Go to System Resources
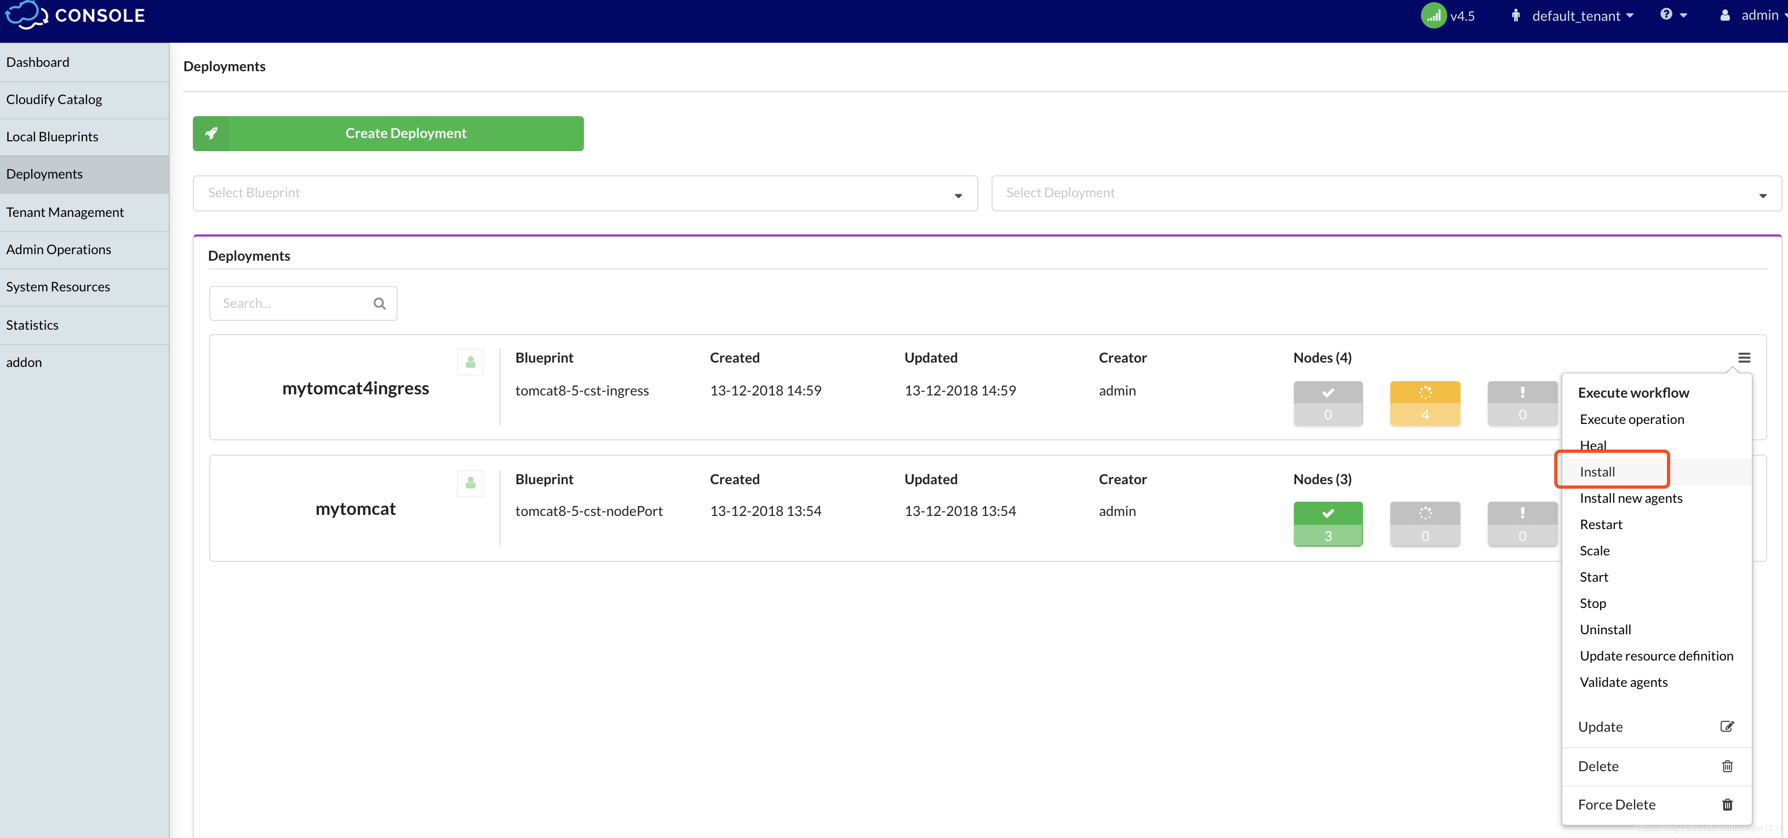The image size is (1788, 838). point(85,288)
